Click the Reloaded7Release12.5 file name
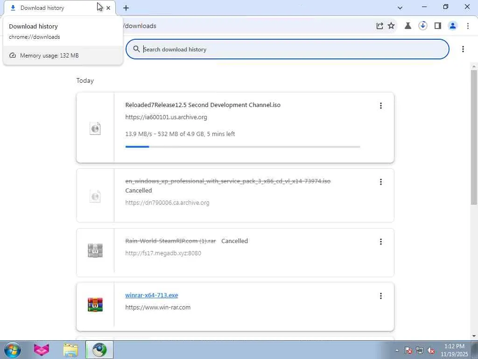This screenshot has height=359, width=478. (x=203, y=105)
